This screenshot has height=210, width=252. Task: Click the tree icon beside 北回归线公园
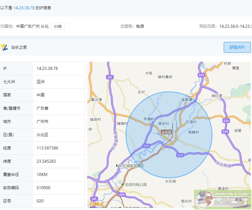(122, 184)
